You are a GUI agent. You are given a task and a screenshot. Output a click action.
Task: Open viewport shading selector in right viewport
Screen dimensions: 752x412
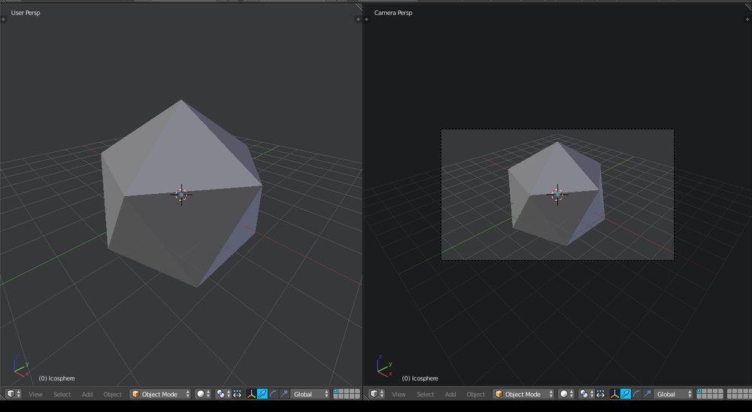pos(566,394)
